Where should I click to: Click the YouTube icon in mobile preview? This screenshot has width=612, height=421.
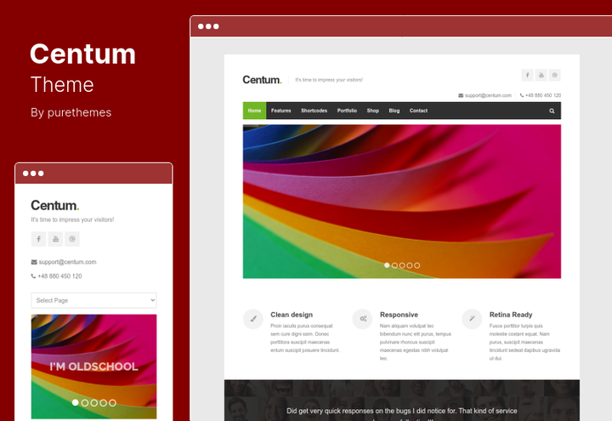[x=55, y=239]
